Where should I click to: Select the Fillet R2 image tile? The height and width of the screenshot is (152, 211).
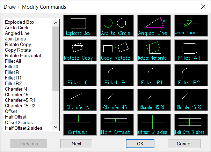tap(191, 75)
